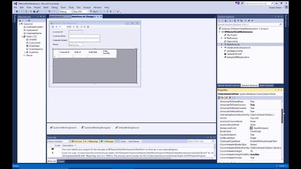
Task: Open the Any CPU platform dropdown
Action: click(x=81, y=12)
